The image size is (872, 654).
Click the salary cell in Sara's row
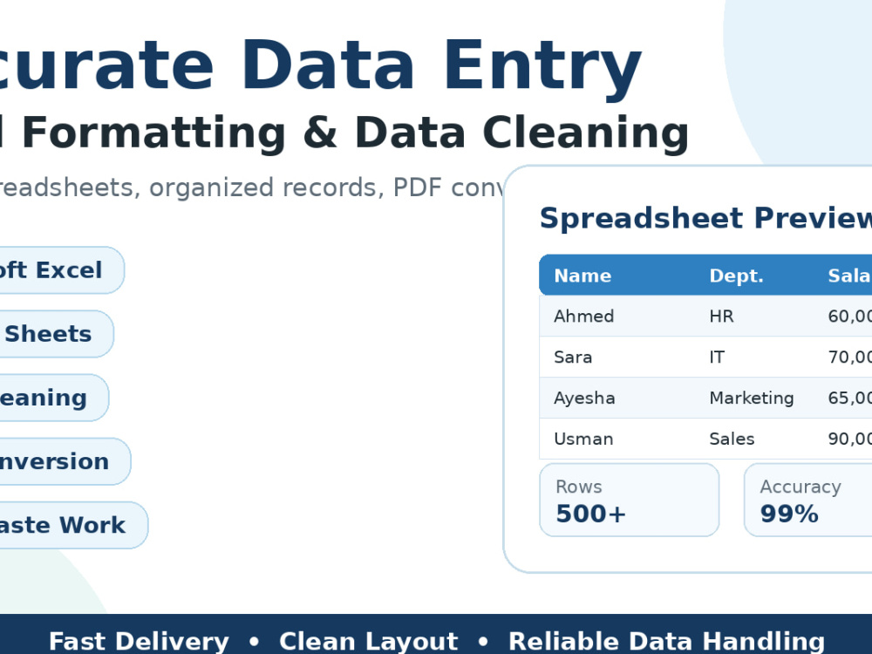pyautogui.click(x=849, y=357)
